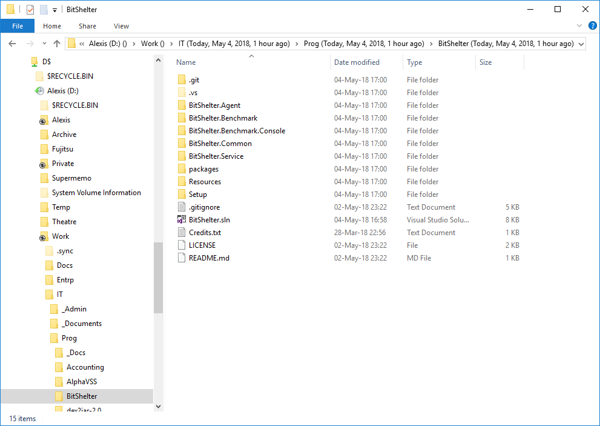The width and height of the screenshot is (600, 426).
Task: Click navigation pane scroll up arrow
Action: [x=159, y=60]
